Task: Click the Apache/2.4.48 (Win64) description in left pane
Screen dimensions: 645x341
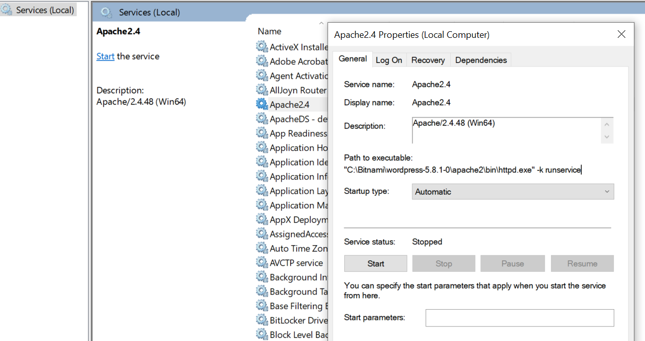Action: pyautogui.click(x=141, y=101)
